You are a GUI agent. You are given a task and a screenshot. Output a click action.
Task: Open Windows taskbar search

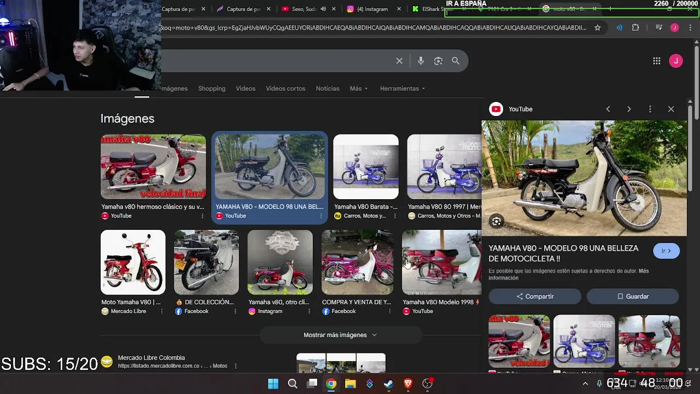tap(293, 384)
